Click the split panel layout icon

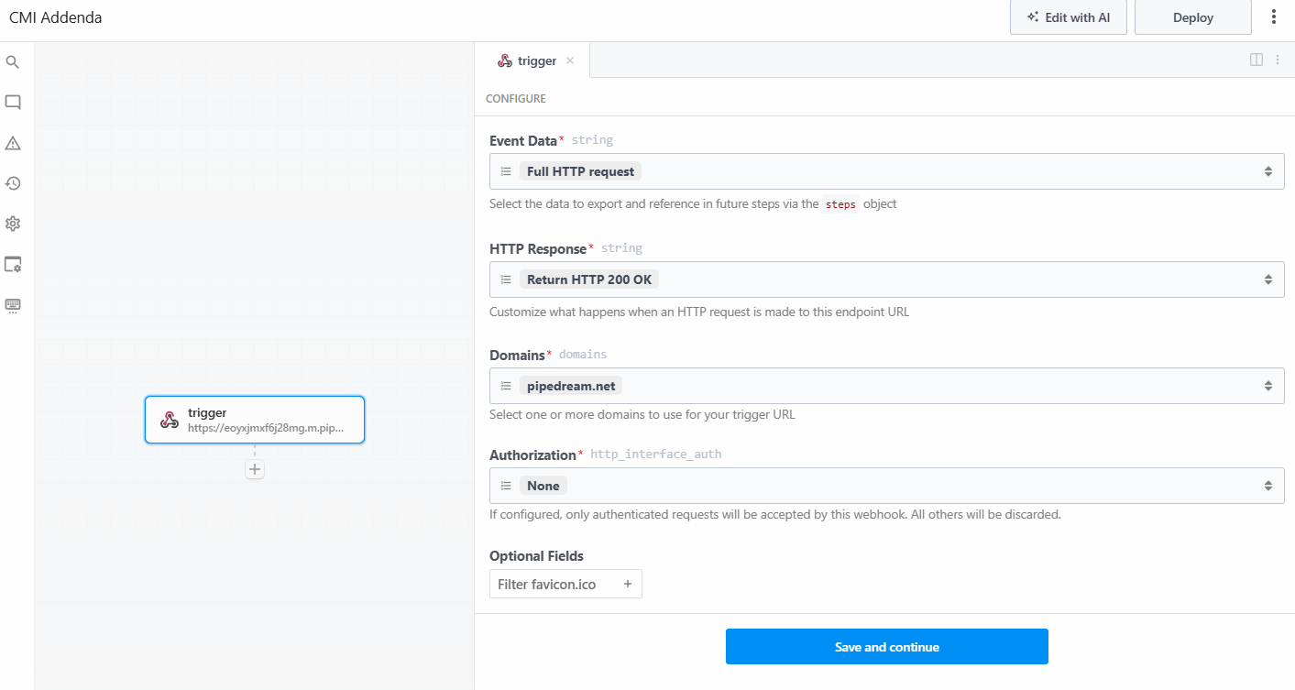(1257, 60)
